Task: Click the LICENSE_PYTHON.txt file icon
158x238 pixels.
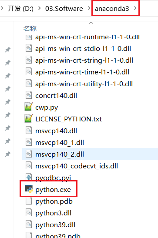Action: 29,118
